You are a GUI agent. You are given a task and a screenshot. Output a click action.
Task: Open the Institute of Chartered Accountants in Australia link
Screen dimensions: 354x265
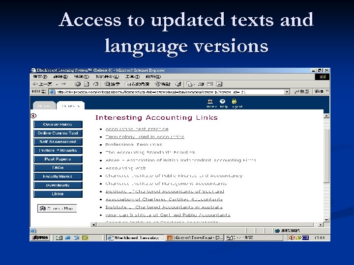pos(164,207)
